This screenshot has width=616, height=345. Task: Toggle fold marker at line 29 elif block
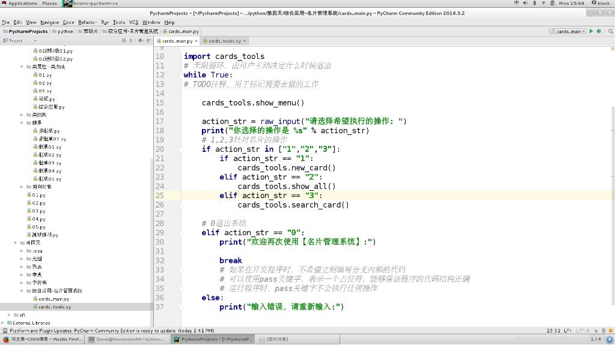point(181,233)
